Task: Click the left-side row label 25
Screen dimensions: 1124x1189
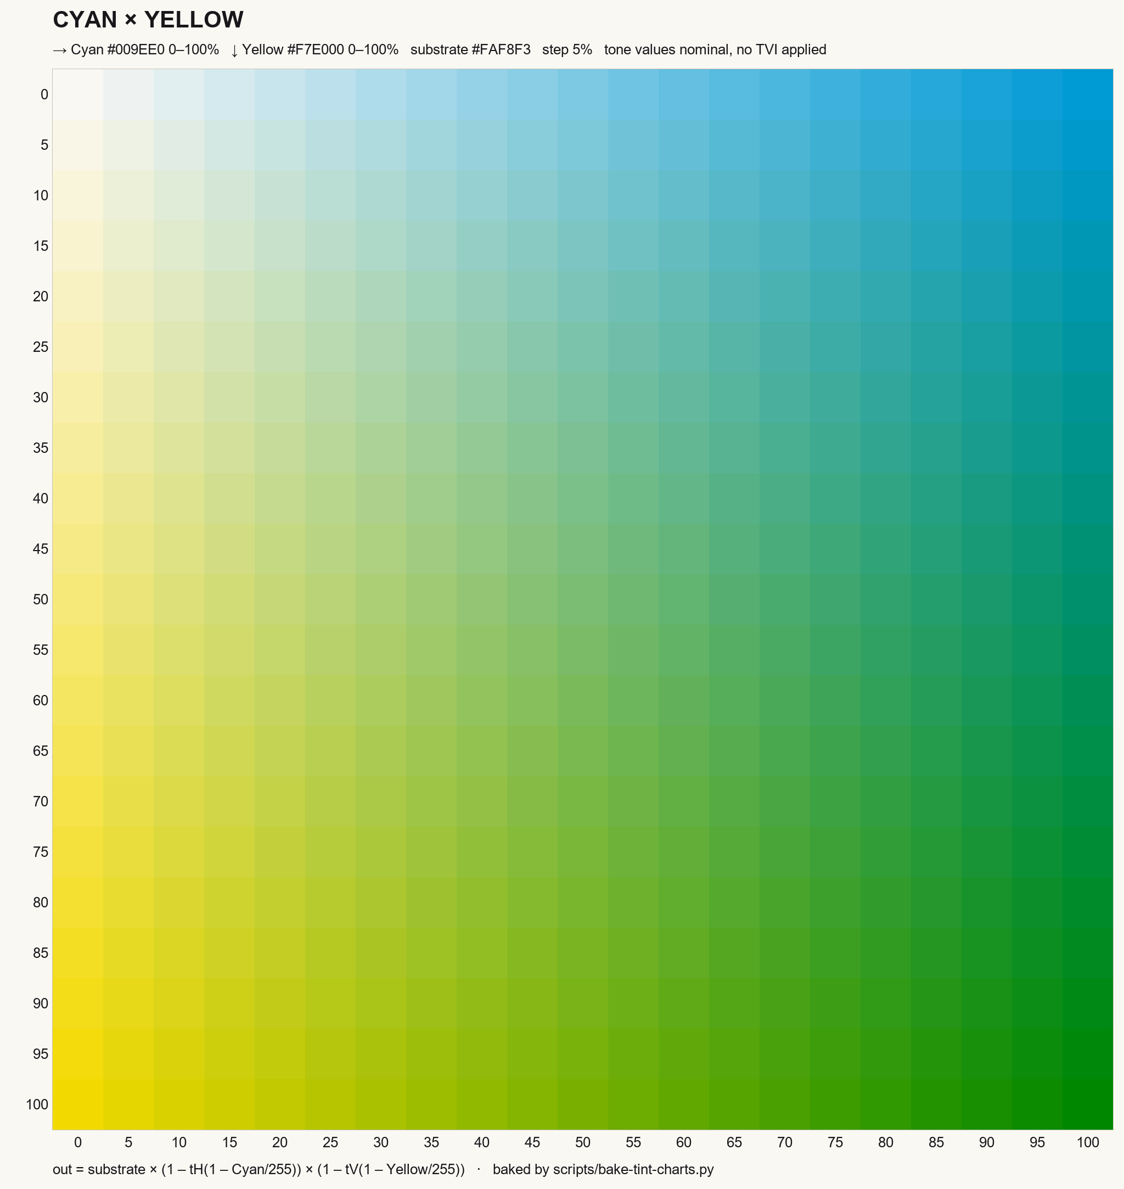Action: coord(41,347)
